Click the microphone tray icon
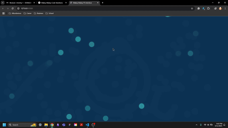The width and height of the screenshot is (228, 128). 201,125
